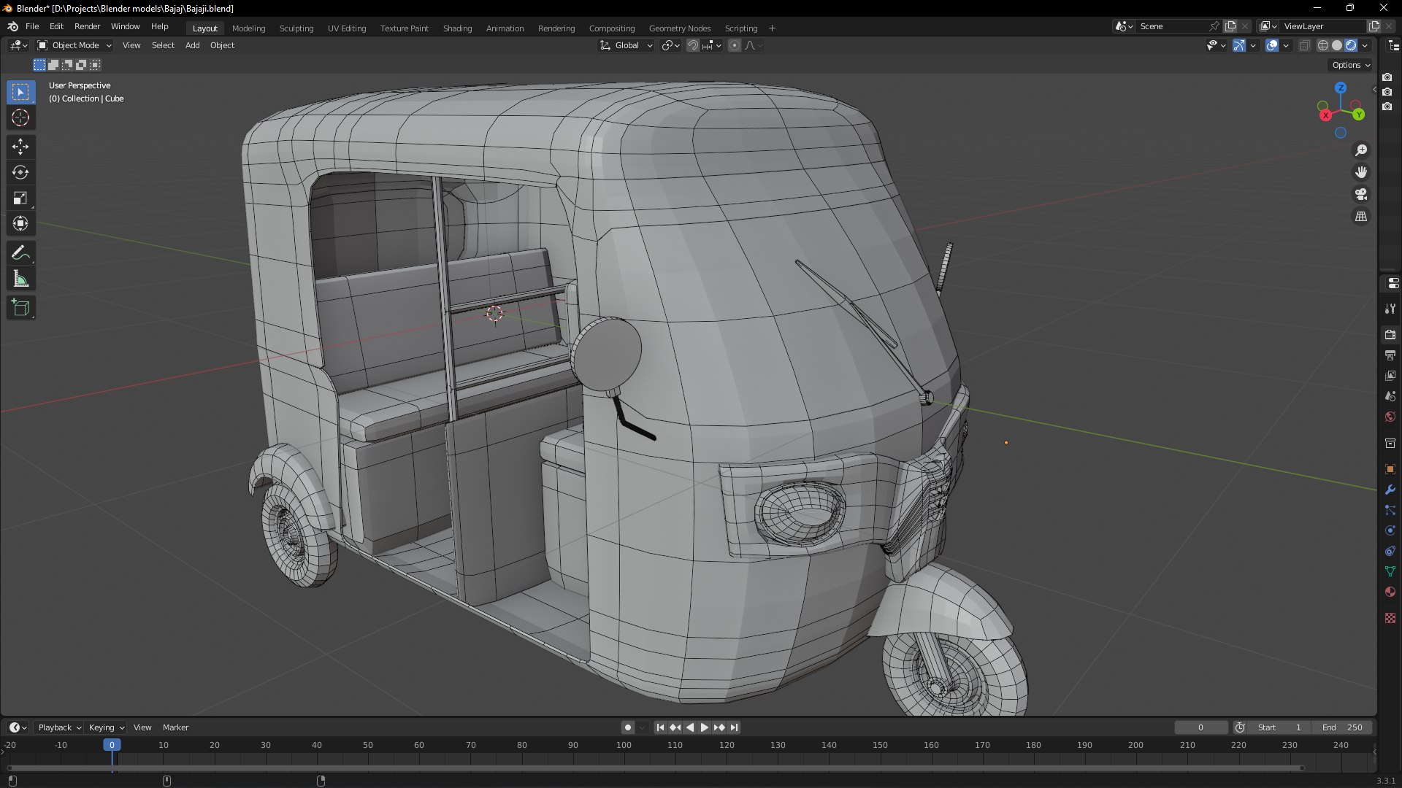The height and width of the screenshot is (788, 1402).
Task: Toggle the camera view icon
Action: (x=1361, y=195)
